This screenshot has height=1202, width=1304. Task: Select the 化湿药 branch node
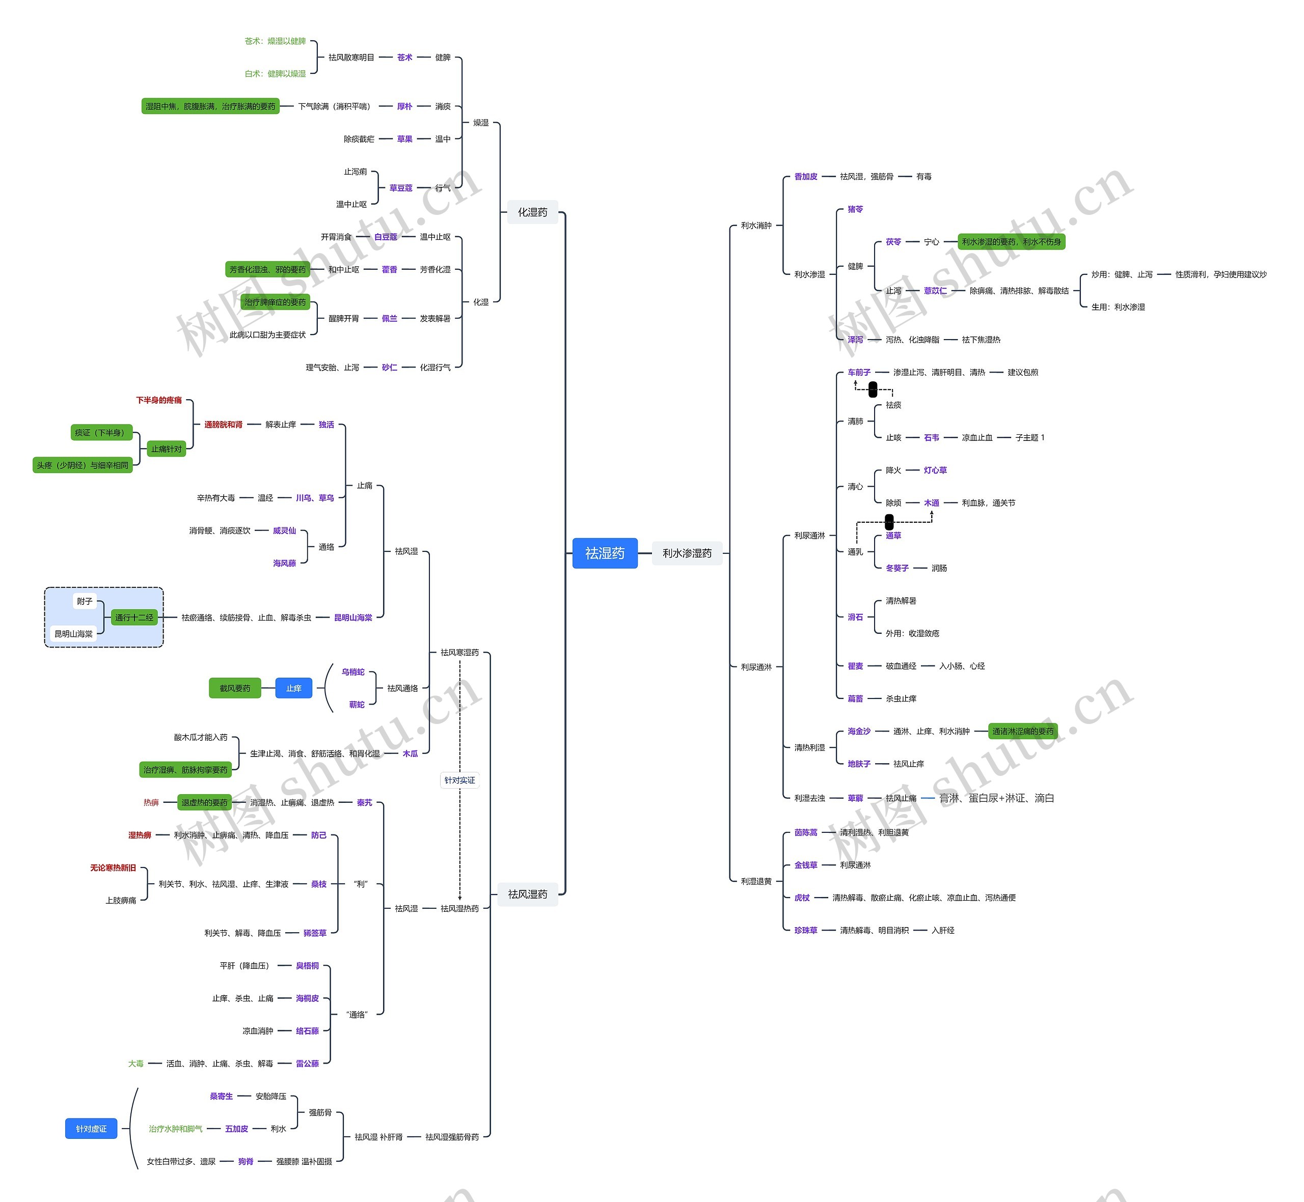click(x=532, y=212)
